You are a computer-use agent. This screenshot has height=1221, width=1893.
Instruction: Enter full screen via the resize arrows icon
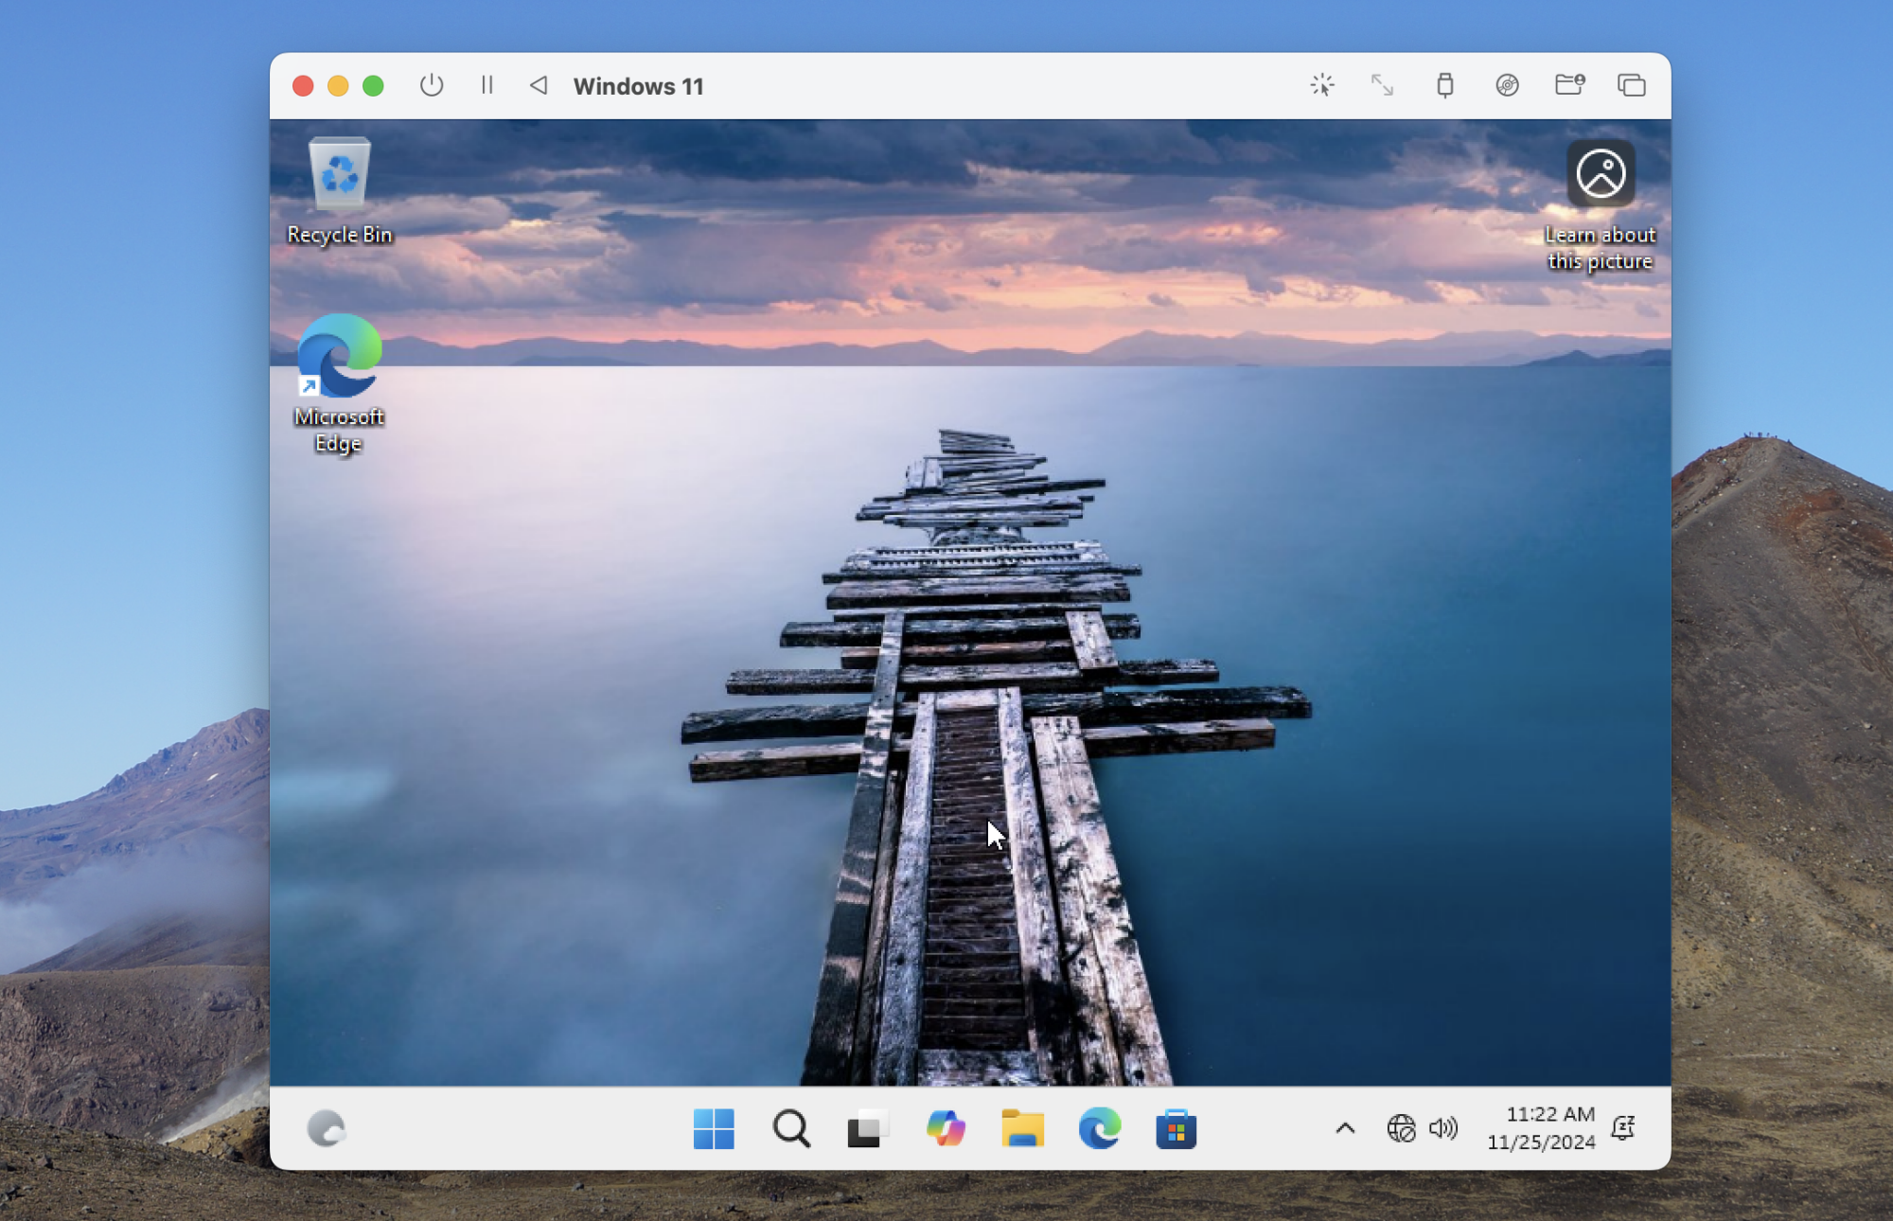tap(1383, 85)
